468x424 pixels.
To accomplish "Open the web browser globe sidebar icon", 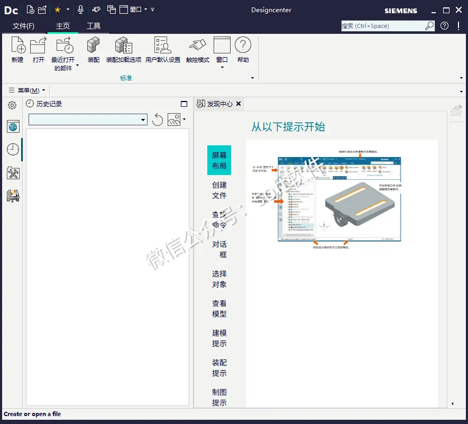I will tap(13, 126).
